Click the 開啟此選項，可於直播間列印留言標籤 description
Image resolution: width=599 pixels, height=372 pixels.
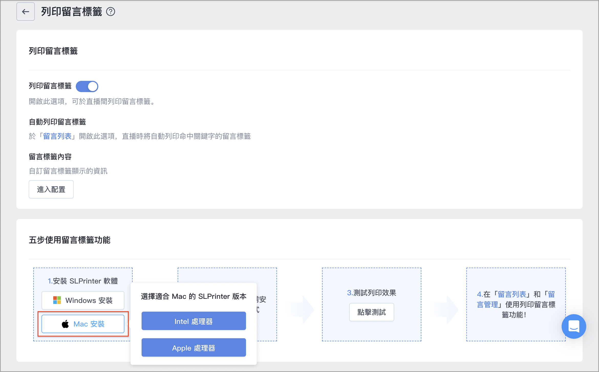[92, 102]
